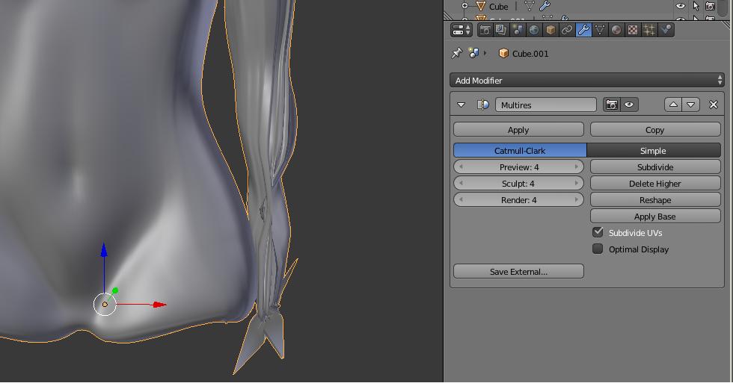This screenshot has width=733, height=392.
Task: Click Cube mesh data icon in outliner
Action: click(530, 6)
